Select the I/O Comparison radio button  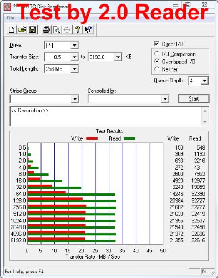tap(156, 54)
